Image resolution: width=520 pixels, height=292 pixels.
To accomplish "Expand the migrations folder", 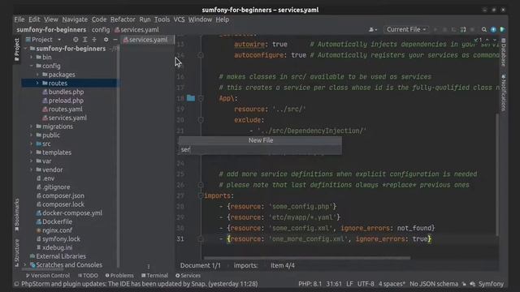I will pyautogui.click(x=32, y=127).
